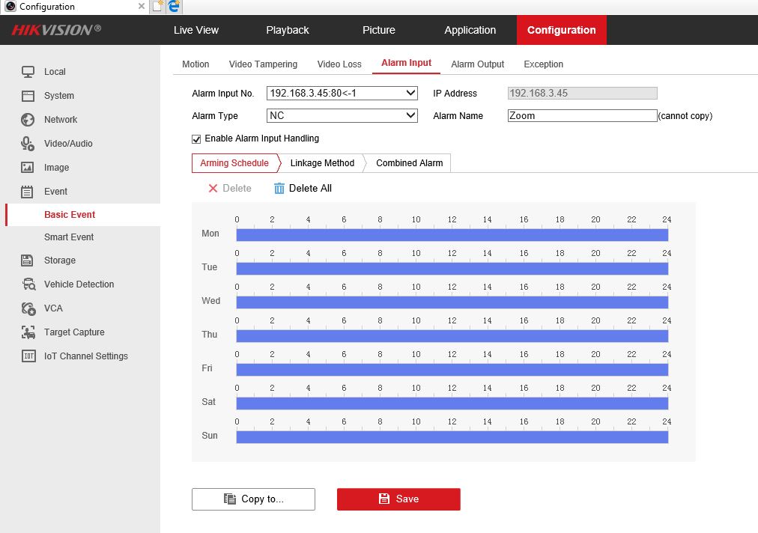Click the Storage disk icon
The height and width of the screenshot is (533, 758).
pos(28,261)
